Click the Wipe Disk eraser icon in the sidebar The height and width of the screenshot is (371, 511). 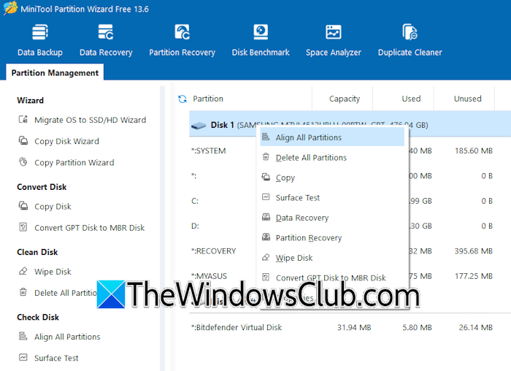23,271
